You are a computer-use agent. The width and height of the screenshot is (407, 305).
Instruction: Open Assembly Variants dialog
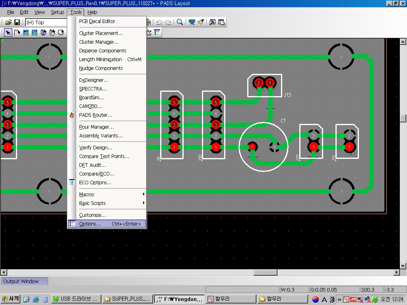pyautogui.click(x=107, y=136)
